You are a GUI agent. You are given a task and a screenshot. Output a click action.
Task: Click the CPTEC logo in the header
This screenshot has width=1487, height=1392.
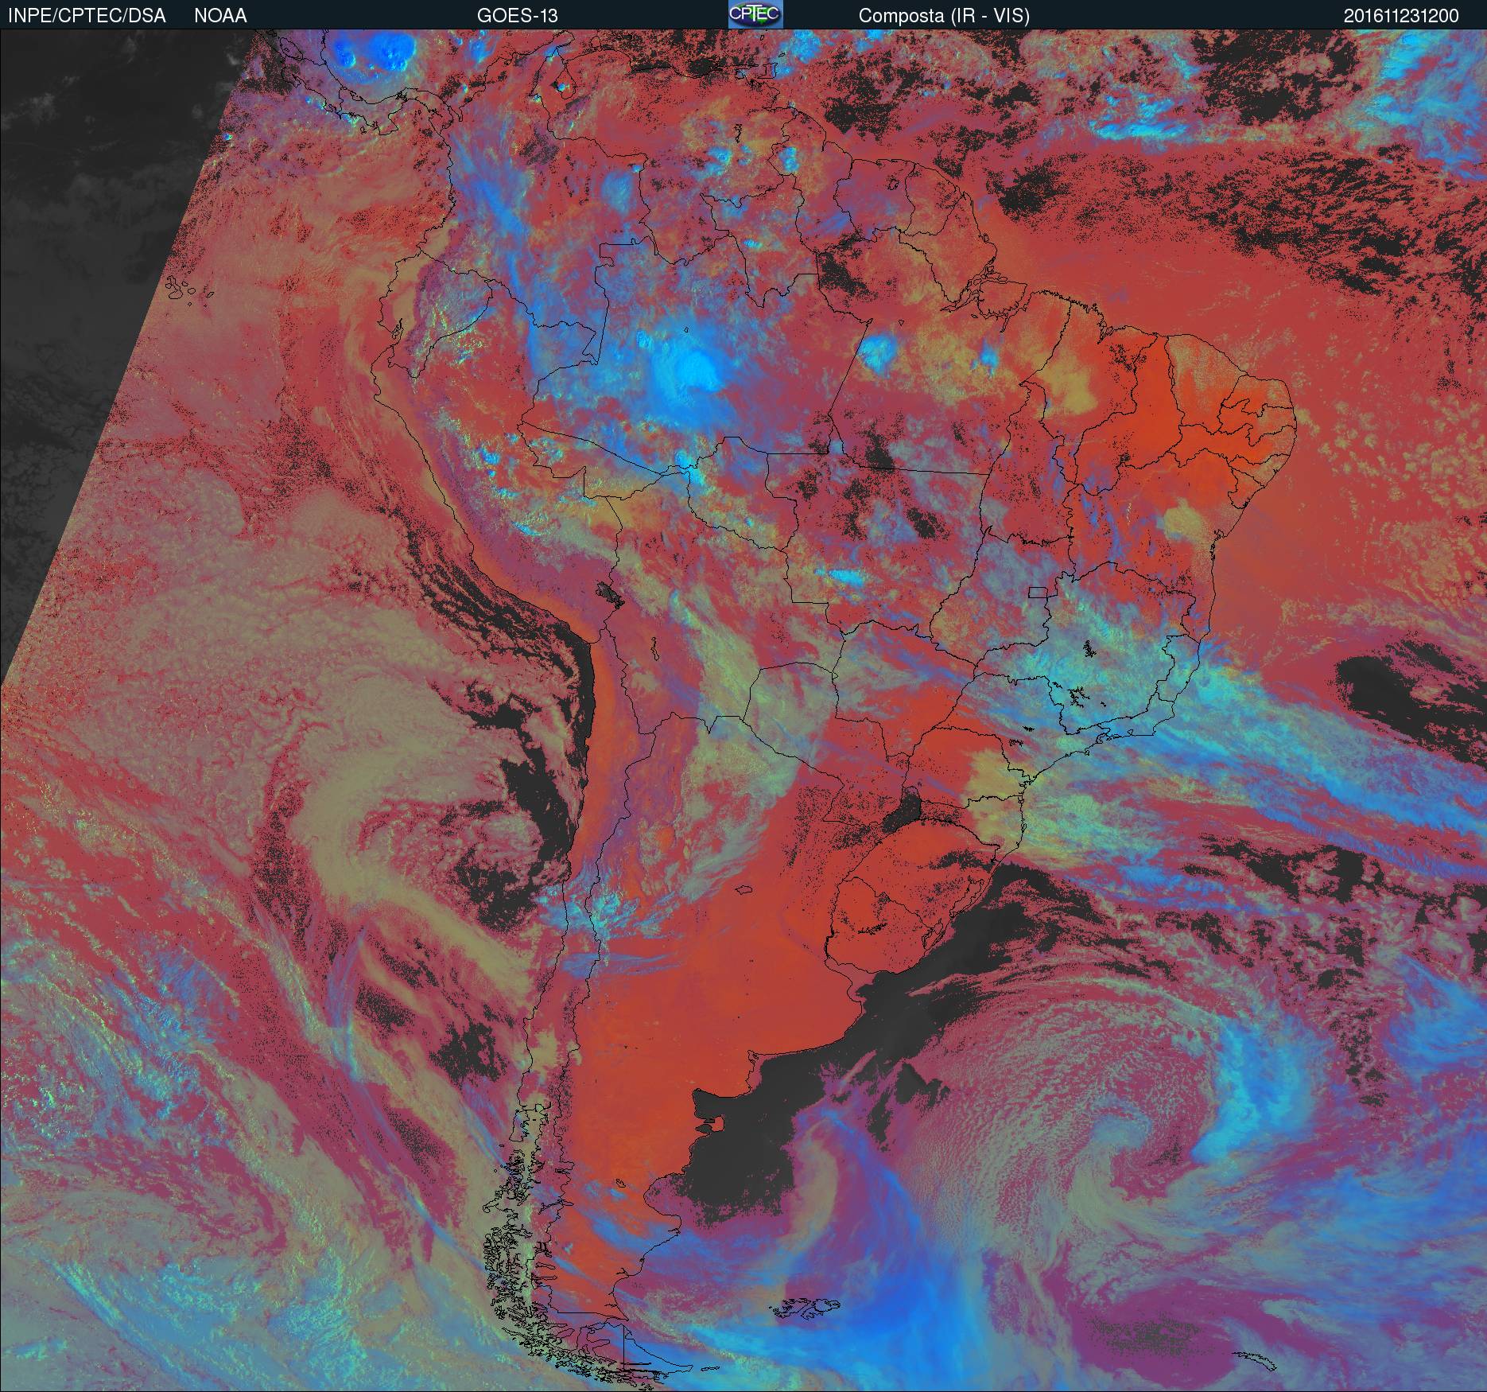click(755, 14)
